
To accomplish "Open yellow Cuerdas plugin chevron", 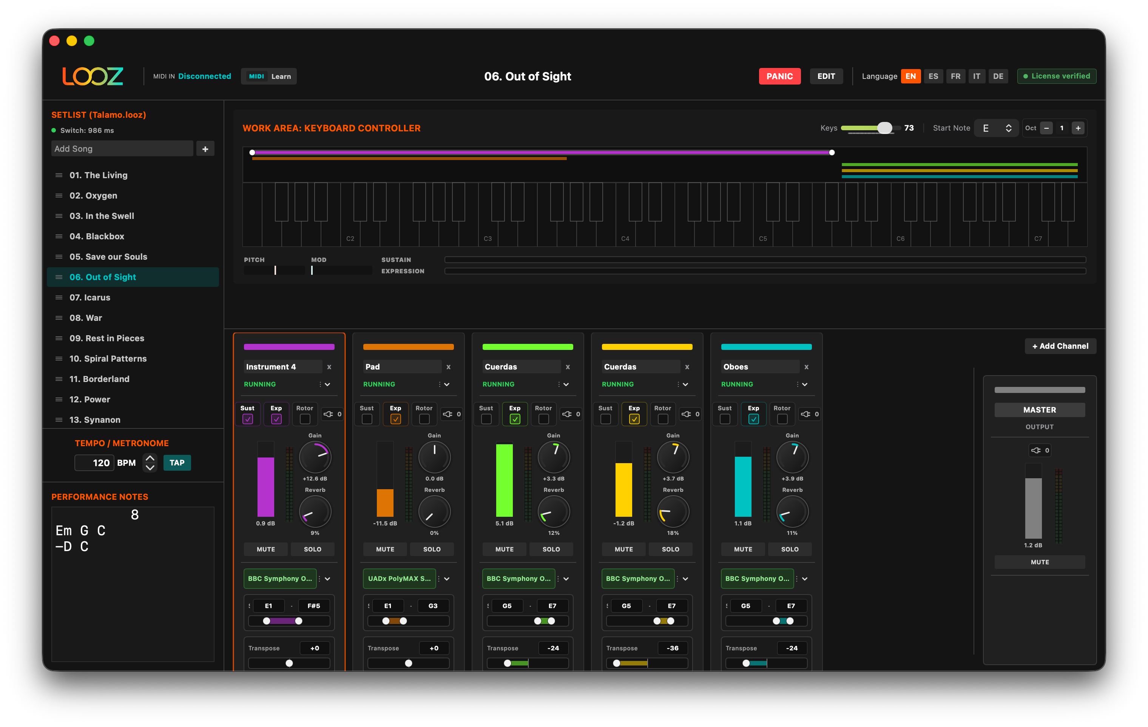I will [685, 579].
